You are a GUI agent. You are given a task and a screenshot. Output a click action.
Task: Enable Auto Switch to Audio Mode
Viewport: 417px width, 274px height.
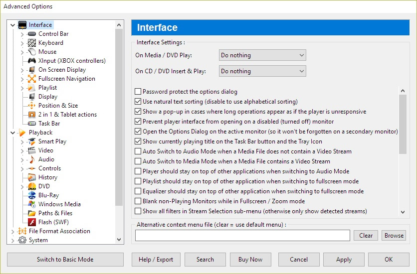pos(138,151)
